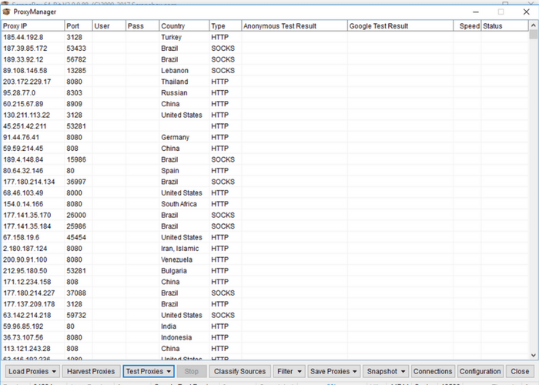Expand the Filter dropdown
The image size is (539, 385).
pyautogui.click(x=289, y=371)
